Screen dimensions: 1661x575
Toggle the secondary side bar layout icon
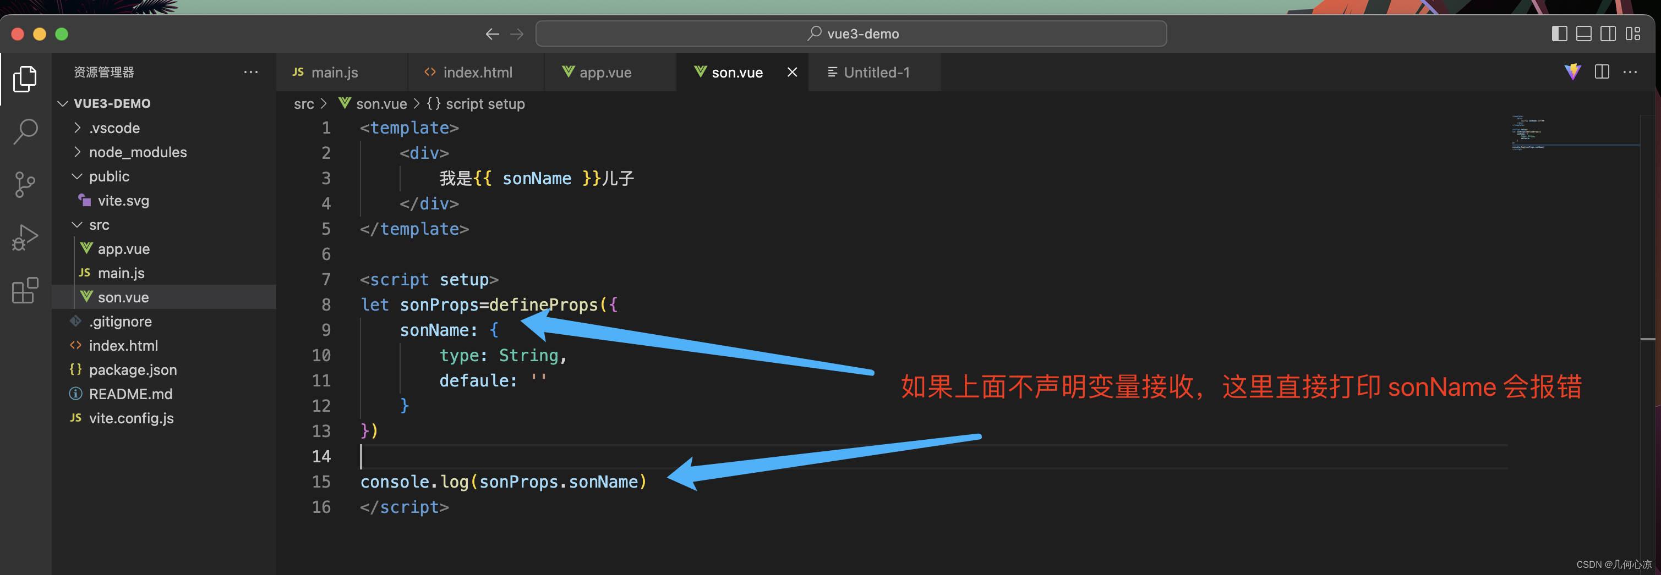pos(1608,34)
